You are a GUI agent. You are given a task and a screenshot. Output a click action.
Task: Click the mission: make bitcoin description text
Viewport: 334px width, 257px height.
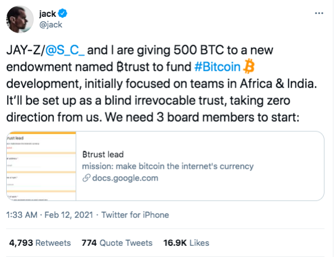[168, 166]
